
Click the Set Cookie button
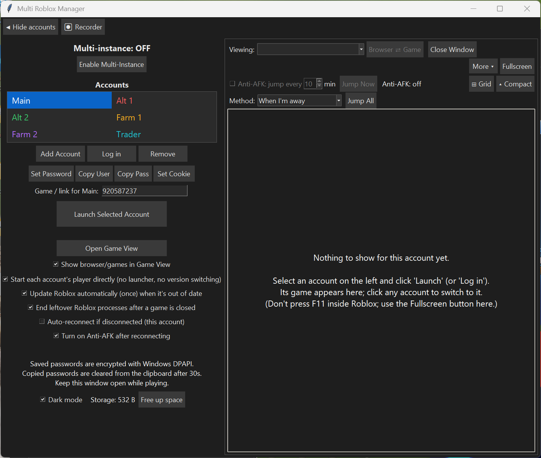coord(174,174)
